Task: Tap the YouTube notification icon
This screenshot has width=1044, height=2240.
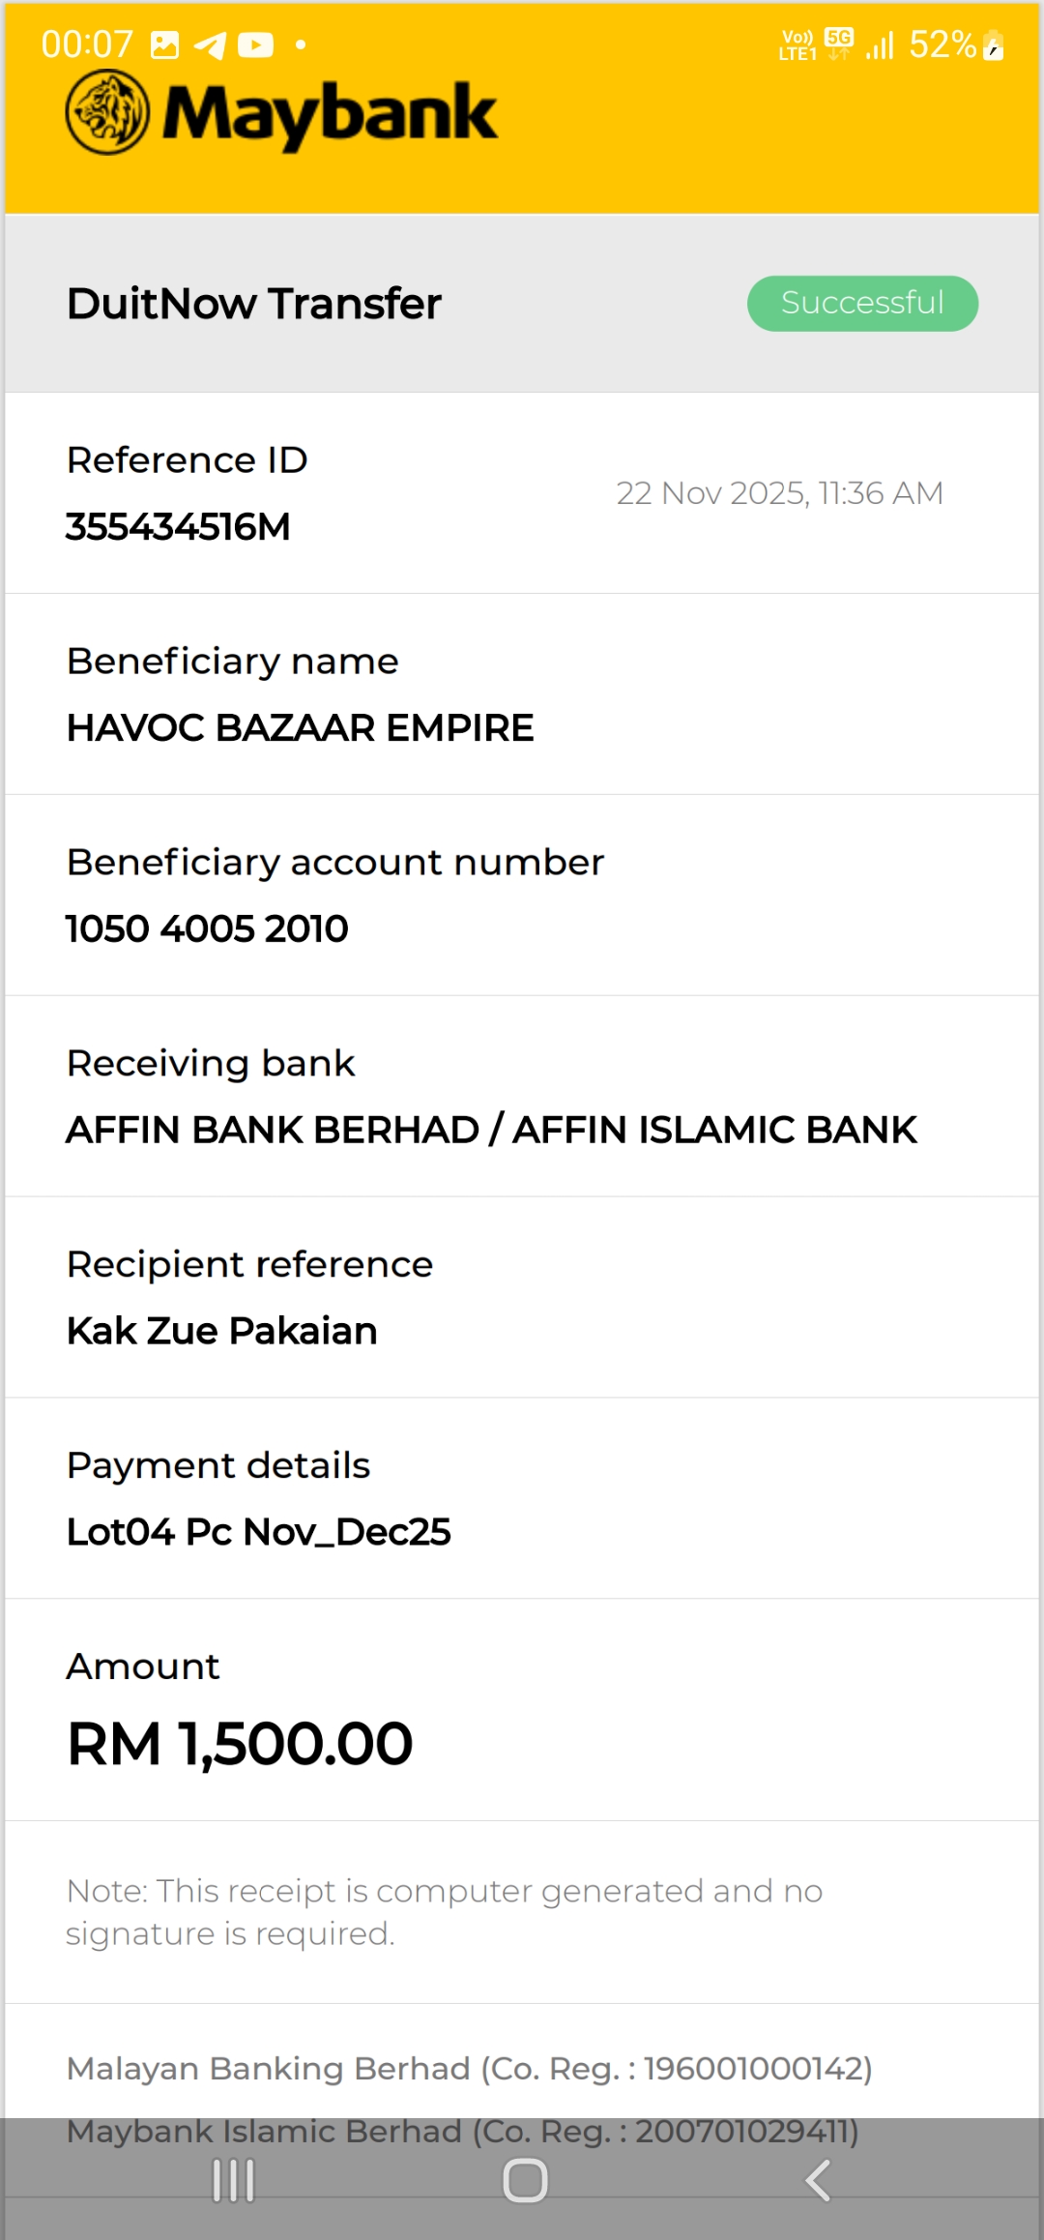Action: click(x=256, y=45)
